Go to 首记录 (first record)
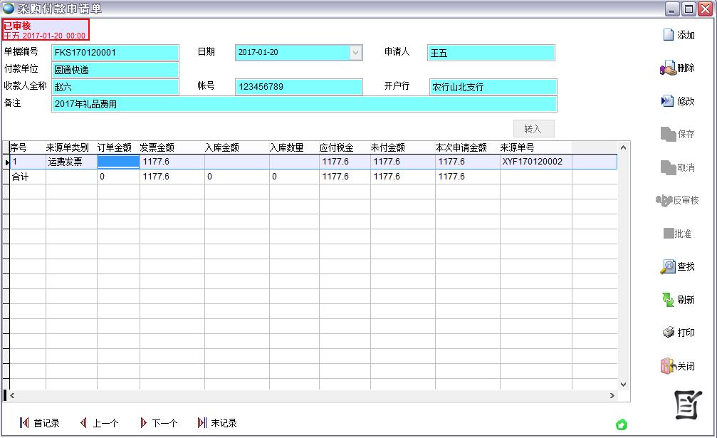Image resolution: width=717 pixels, height=438 pixels. click(40, 423)
